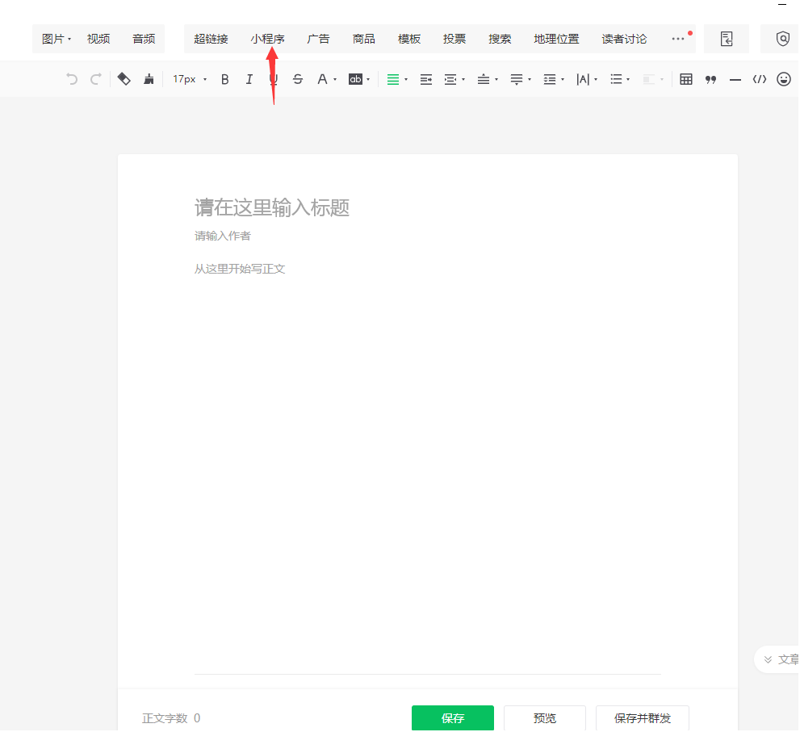Insert a 投票 vote
Viewport: 800px width, 732px height.
pos(454,39)
